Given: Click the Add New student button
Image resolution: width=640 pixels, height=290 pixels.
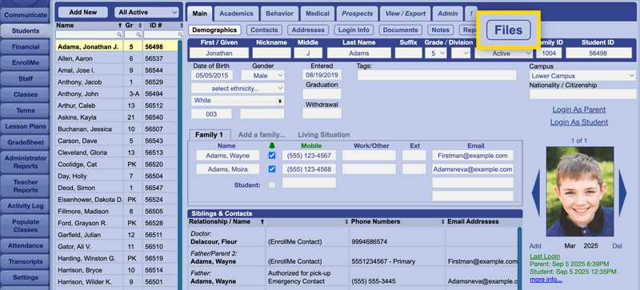Looking at the screenshot, I should [x=83, y=12].
